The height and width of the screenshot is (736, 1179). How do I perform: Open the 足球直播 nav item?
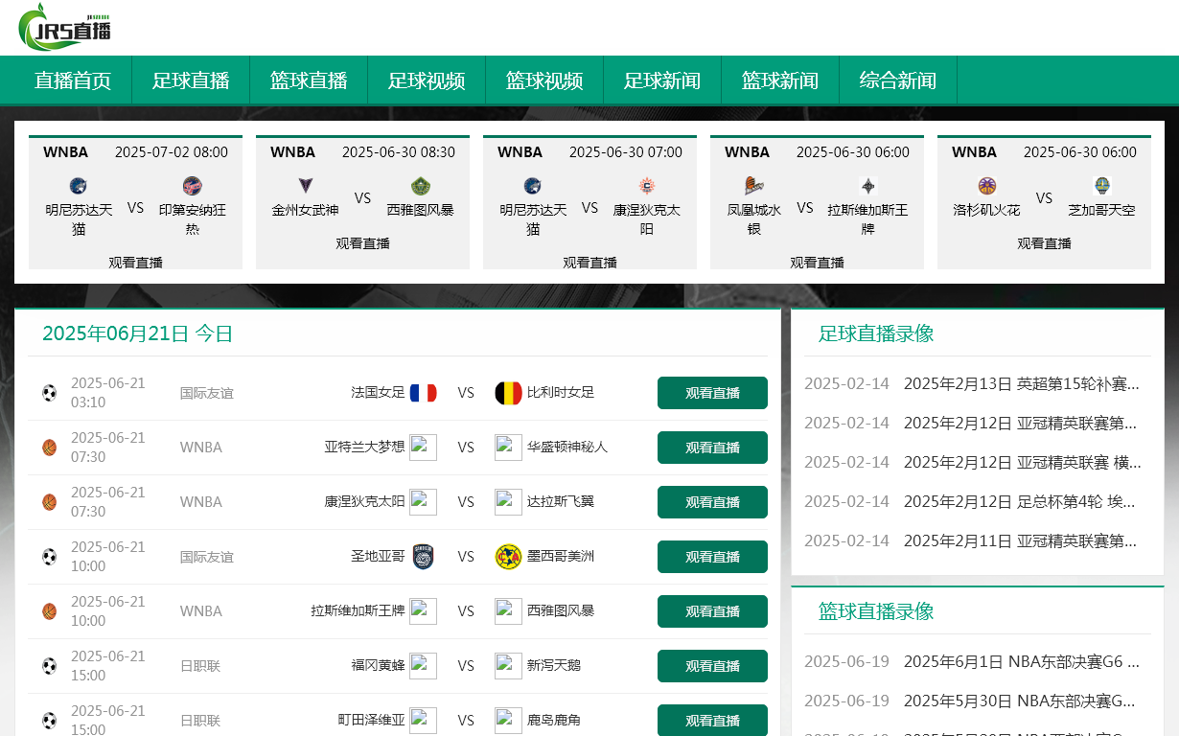pyautogui.click(x=191, y=80)
